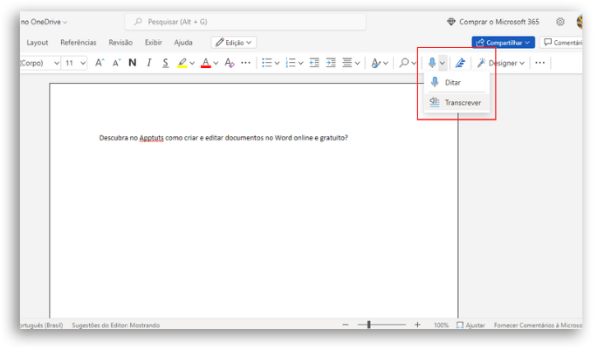Open the Exibir tab
The image size is (611, 349).
point(154,43)
